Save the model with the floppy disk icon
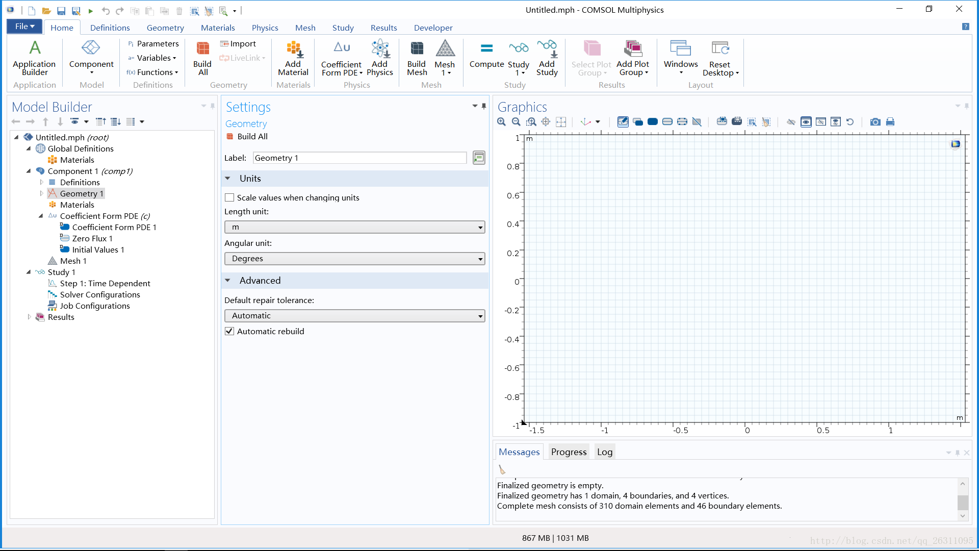This screenshot has height=551, width=979. tap(61, 10)
